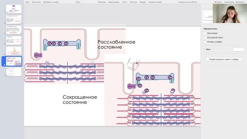Click the presenter webcam video overlay
Image resolution: width=247 pixels, height=139 pixels.
click(x=230, y=14)
